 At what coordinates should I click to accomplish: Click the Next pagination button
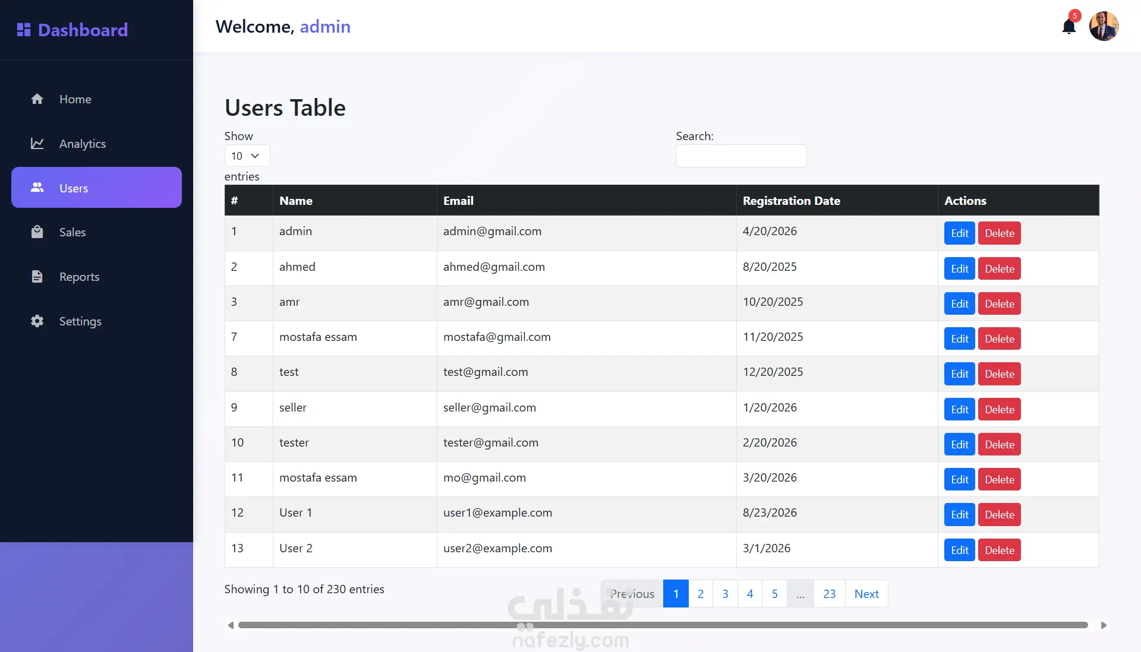click(866, 594)
